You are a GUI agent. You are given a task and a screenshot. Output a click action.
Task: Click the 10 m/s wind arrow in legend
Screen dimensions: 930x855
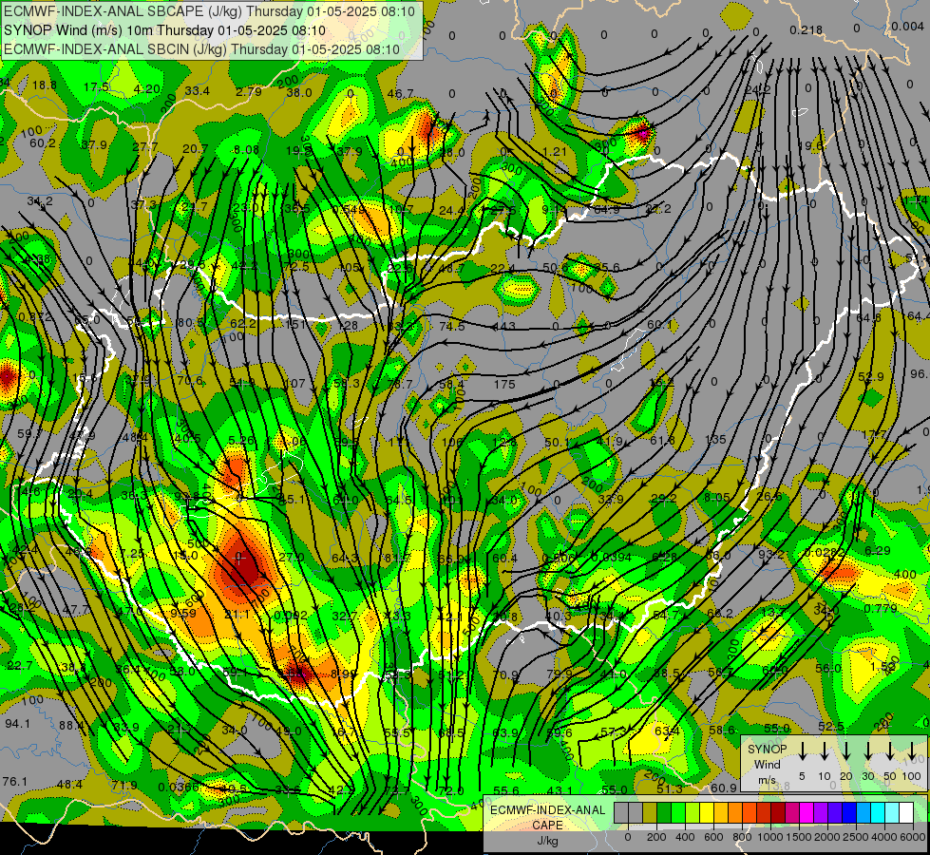click(825, 751)
